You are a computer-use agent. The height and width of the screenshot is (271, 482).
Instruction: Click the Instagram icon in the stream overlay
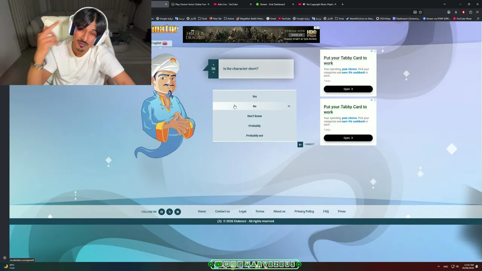[x=233, y=265]
